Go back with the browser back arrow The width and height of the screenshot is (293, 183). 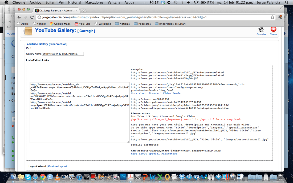coord(19,17)
